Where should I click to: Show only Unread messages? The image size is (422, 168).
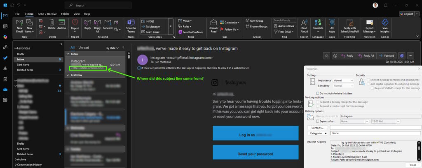point(84,48)
